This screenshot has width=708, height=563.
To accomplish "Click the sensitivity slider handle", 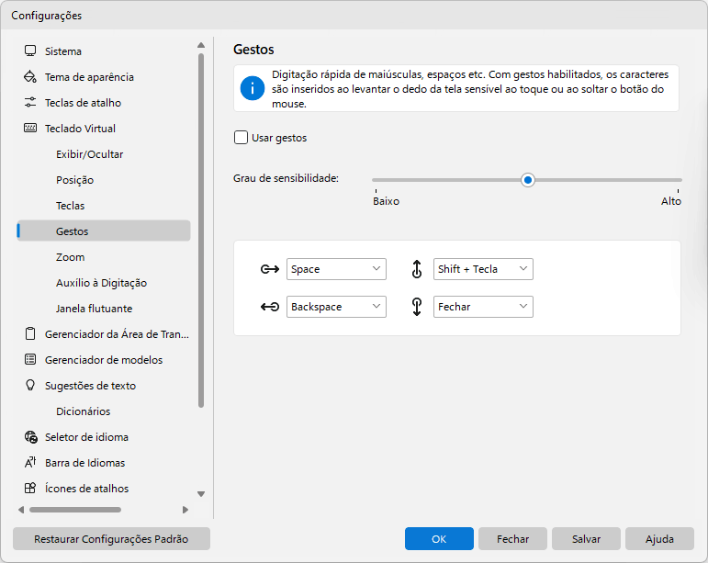I will coord(527,180).
